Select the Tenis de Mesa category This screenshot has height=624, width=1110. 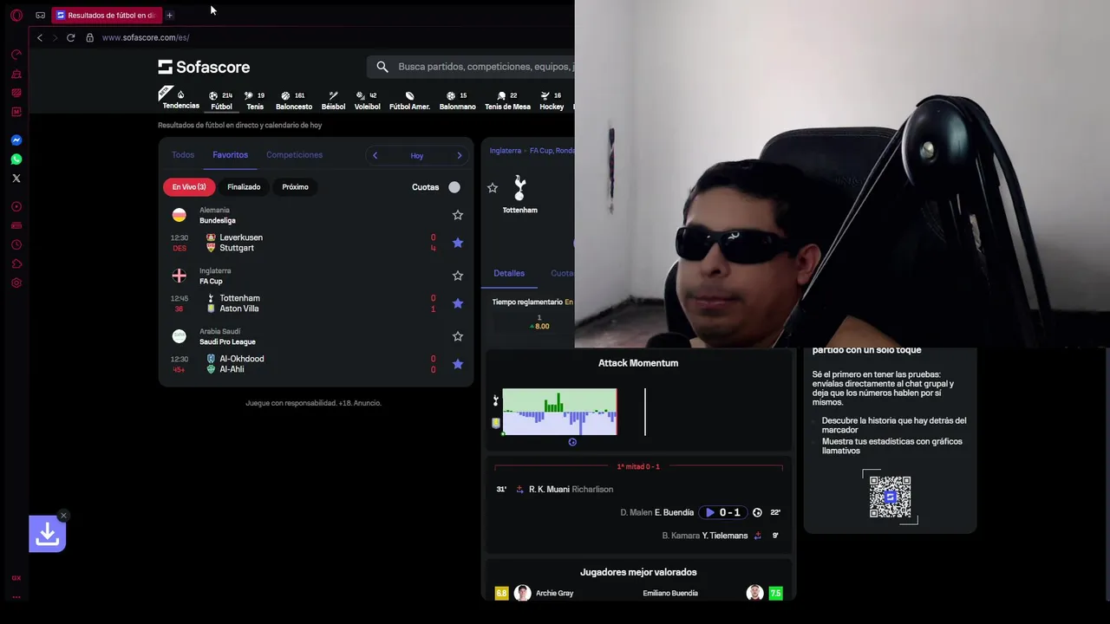tap(507, 101)
